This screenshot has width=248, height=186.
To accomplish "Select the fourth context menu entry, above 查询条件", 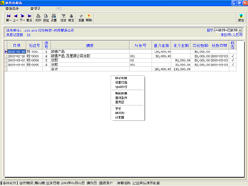I will tap(121, 93).
